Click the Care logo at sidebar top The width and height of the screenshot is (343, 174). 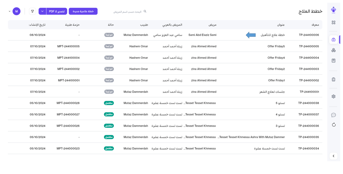pyautogui.click(x=333, y=10)
